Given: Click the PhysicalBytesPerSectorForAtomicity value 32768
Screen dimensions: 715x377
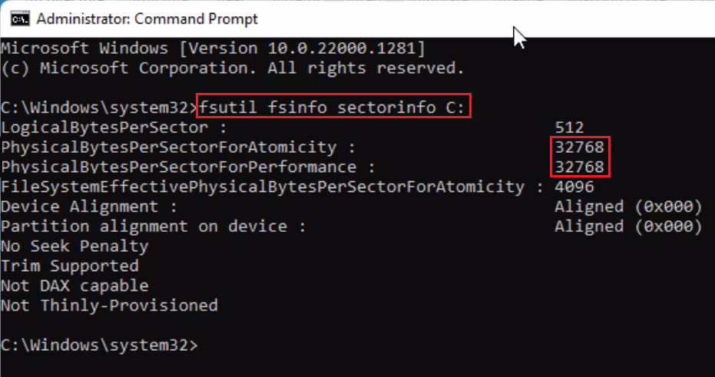Looking at the screenshot, I should tap(579, 147).
